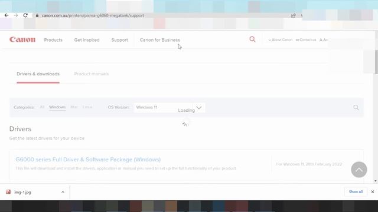Select the All category filter
The width and height of the screenshot is (378, 212).
(x=42, y=107)
